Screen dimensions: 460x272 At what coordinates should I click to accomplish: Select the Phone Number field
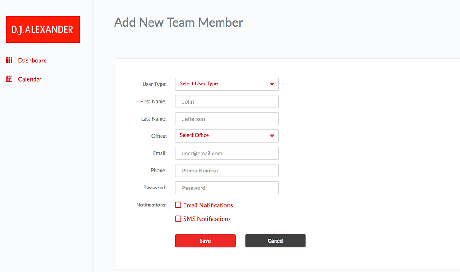[227, 171]
